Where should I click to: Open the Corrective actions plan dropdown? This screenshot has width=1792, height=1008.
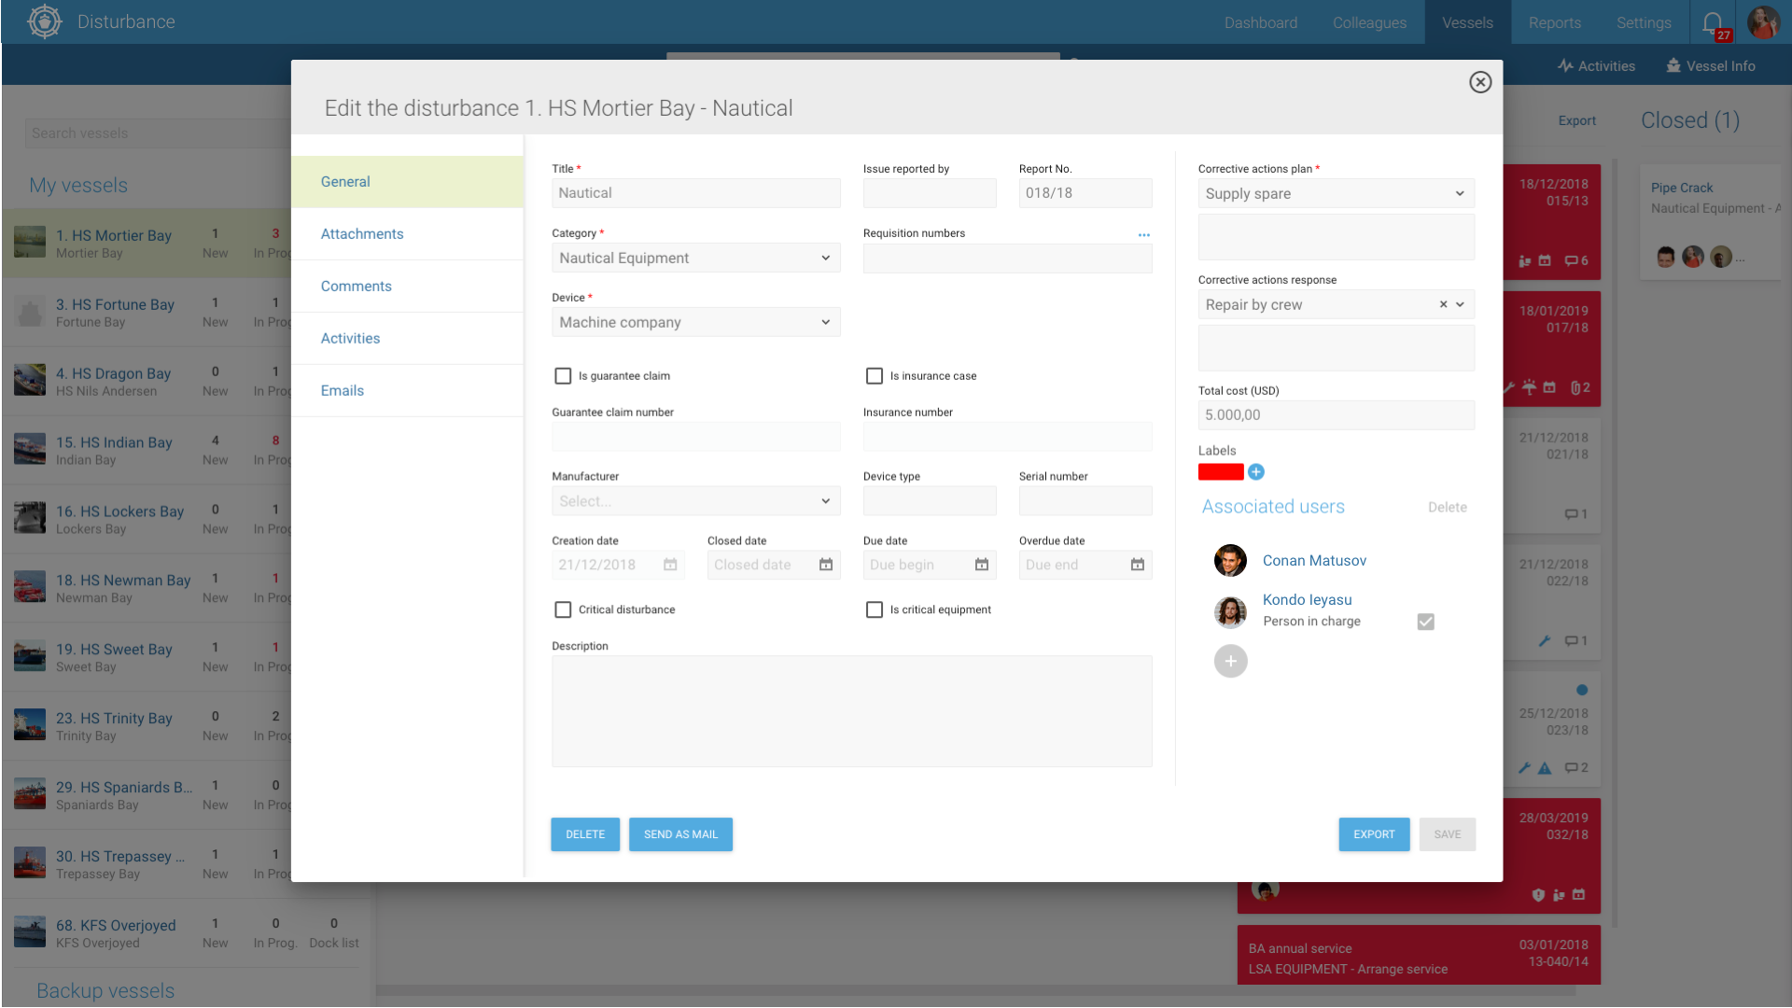pos(1336,194)
